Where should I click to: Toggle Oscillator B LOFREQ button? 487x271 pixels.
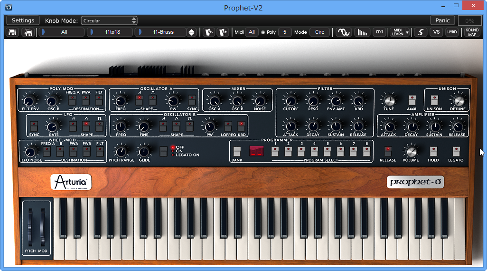[228, 126]
